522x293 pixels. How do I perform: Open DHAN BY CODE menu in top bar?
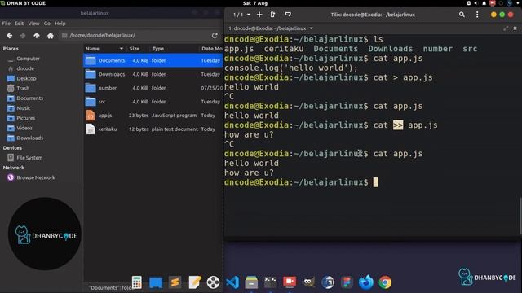(24, 3)
